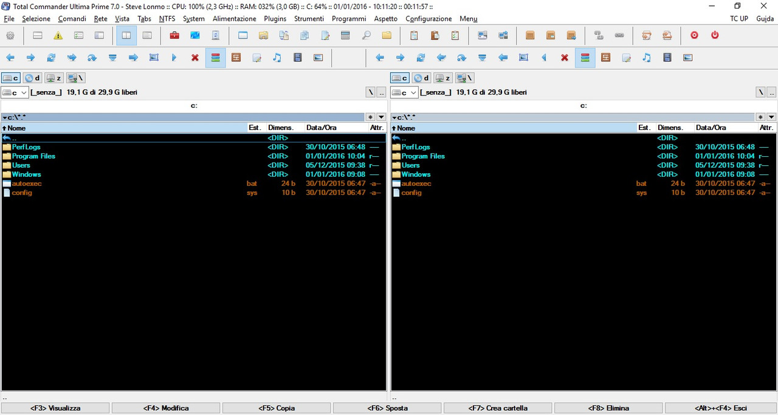This screenshot has width=778, height=415.
Task: Open left panel favorites asterisk button
Action: 370,117
